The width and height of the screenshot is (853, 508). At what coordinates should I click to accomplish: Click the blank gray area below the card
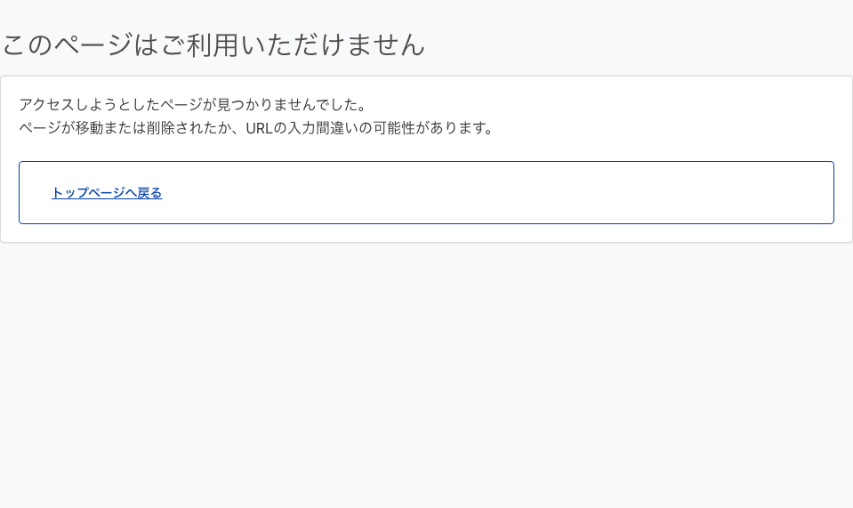click(x=427, y=374)
